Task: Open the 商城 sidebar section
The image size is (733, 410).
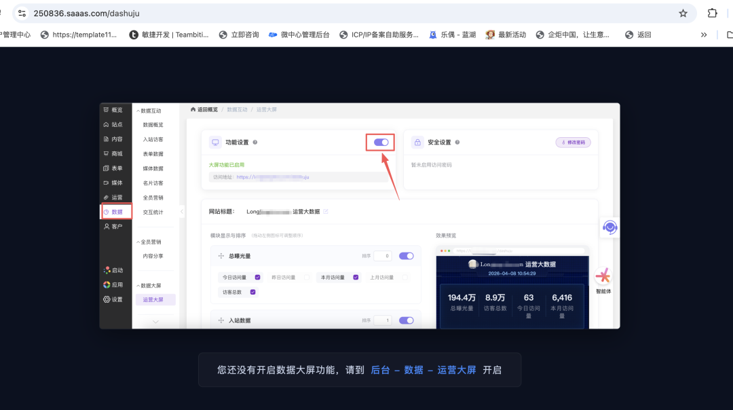Action: tap(113, 153)
